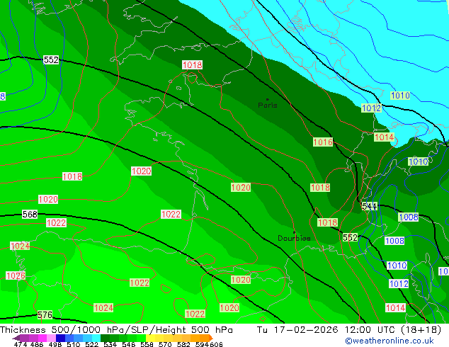Pick the dark blue legend swatch at 498

(60, 338)
